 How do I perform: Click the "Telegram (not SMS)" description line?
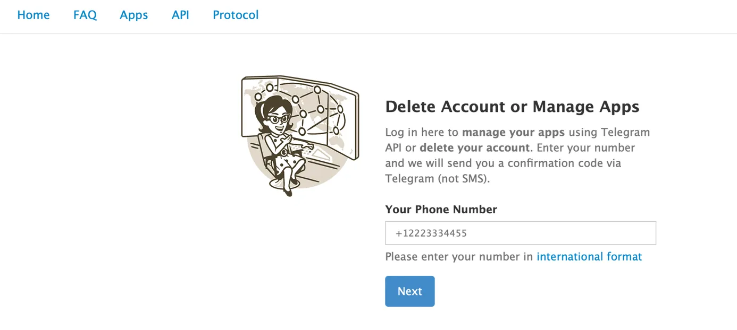coord(437,178)
